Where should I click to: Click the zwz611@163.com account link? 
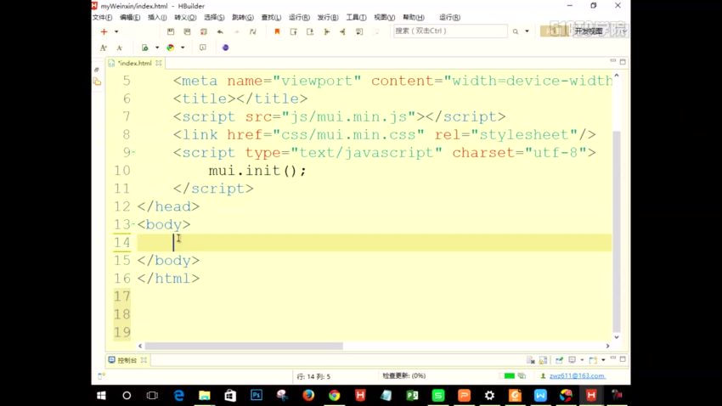click(578, 376)
